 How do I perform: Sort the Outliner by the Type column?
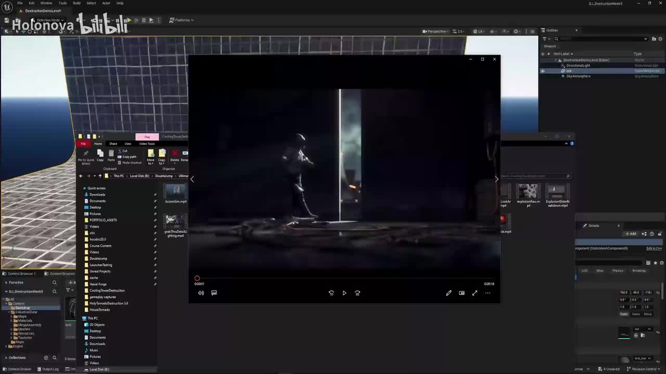click(x=638, y=54)
